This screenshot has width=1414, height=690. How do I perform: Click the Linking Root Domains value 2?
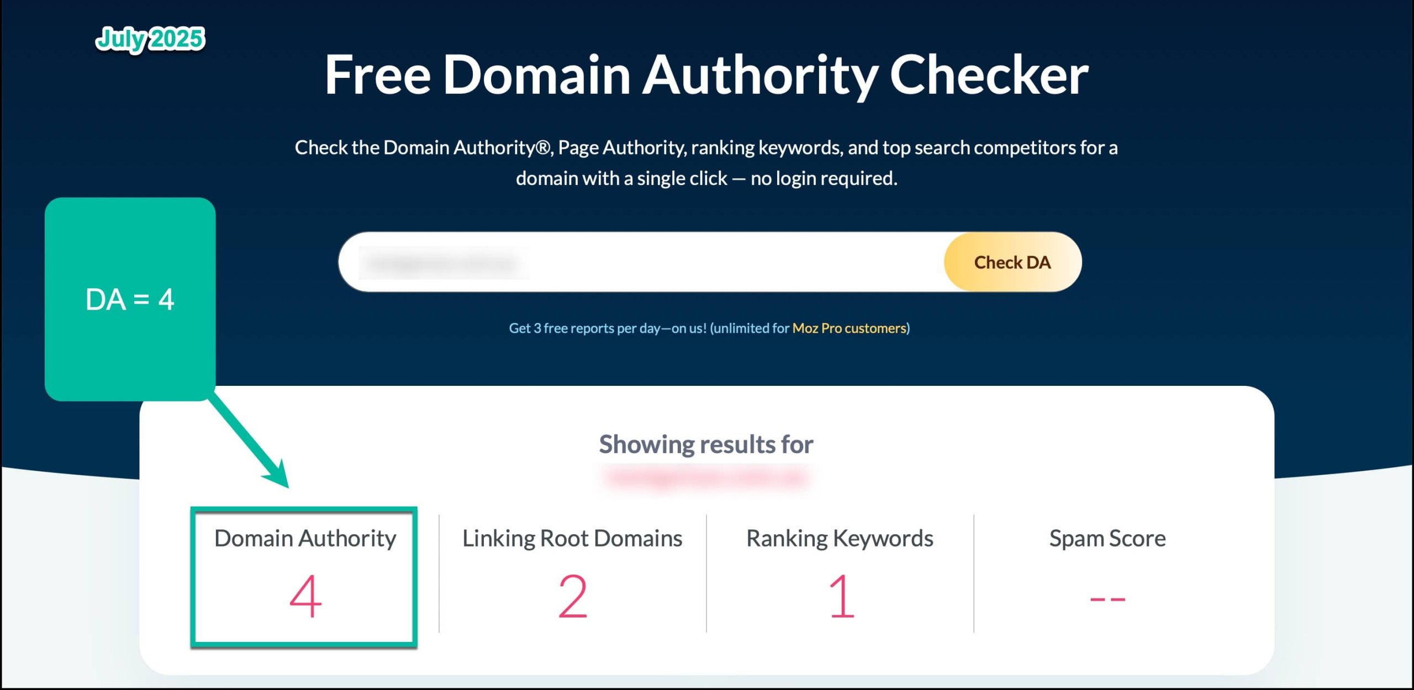[x=572, y=596]
